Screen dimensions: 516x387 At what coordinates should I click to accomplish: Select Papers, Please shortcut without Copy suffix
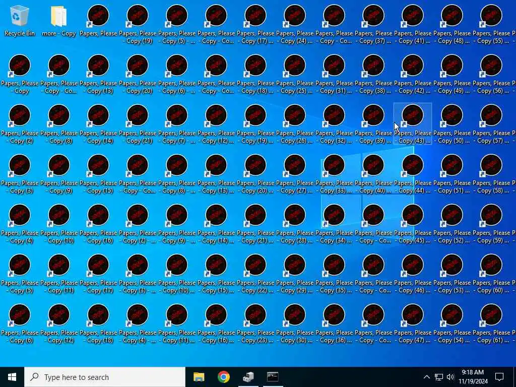click(98, 21)
